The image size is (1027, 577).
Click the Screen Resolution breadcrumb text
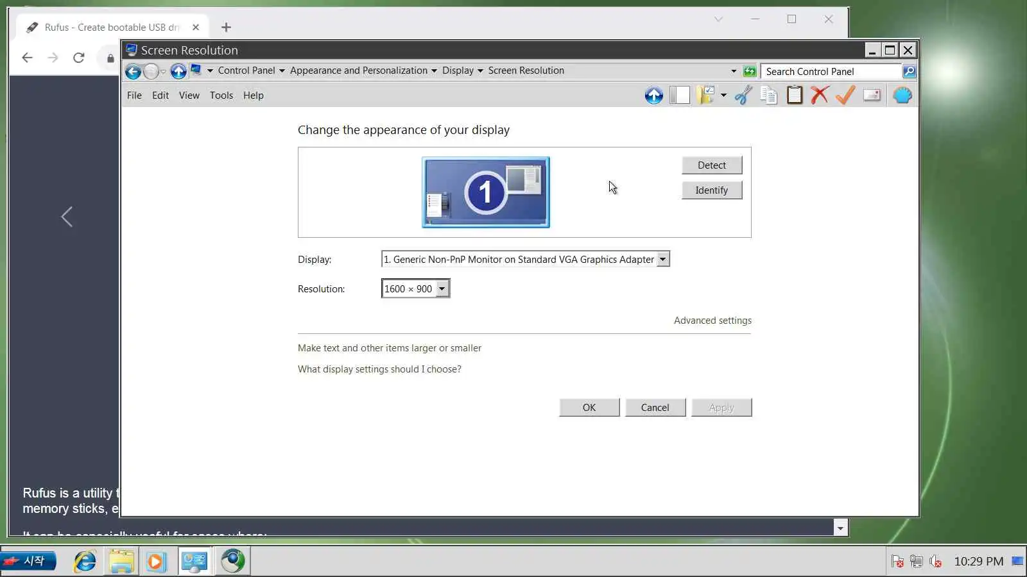[x=526, y=71]
